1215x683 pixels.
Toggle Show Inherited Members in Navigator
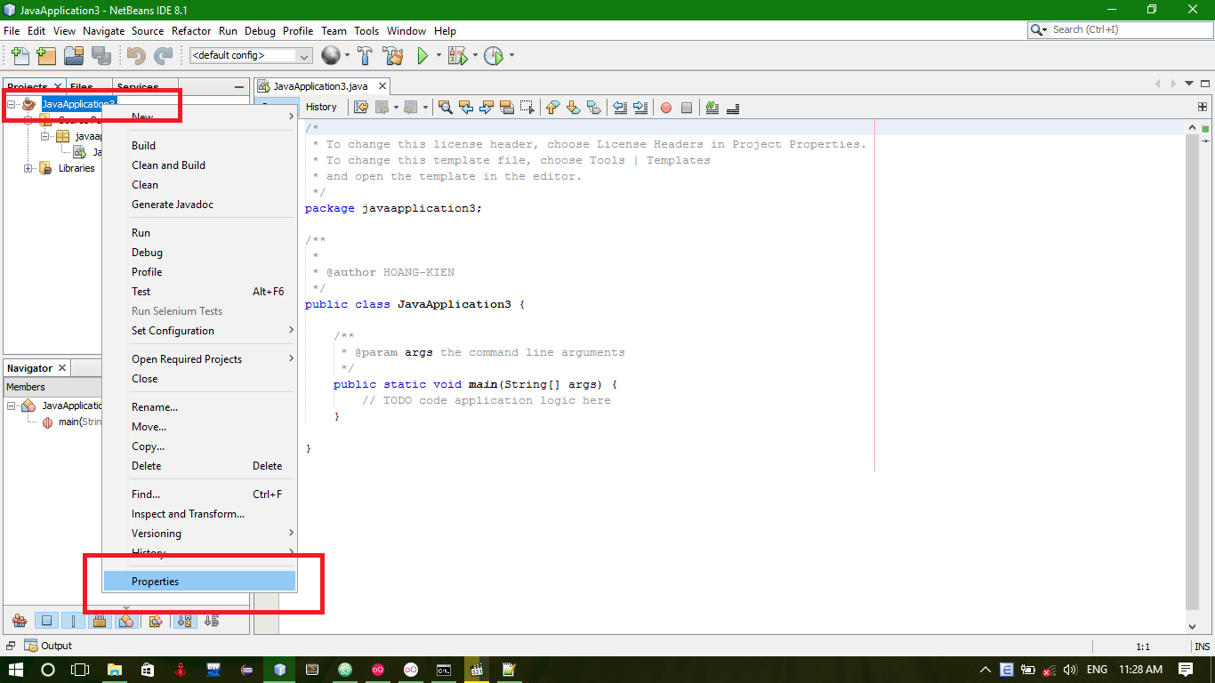coord(20,621)
